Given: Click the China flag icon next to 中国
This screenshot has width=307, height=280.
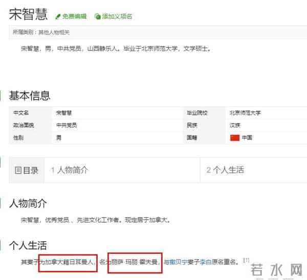Looking at the screenshot, I should (235, 137).
